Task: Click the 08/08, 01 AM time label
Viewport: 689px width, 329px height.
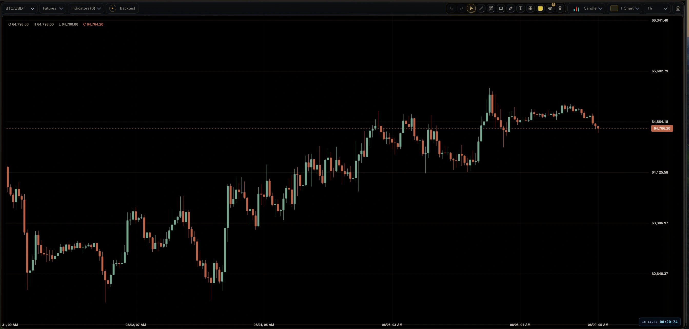Action: click(x=520, y=325)
